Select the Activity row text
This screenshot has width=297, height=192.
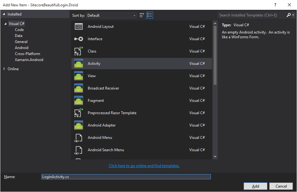coord(94,64)
